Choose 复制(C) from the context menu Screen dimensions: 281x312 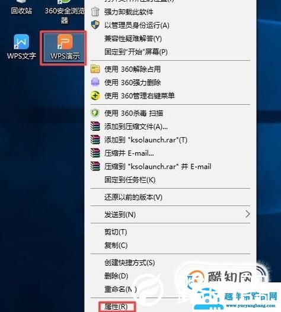tap(116, 245)
